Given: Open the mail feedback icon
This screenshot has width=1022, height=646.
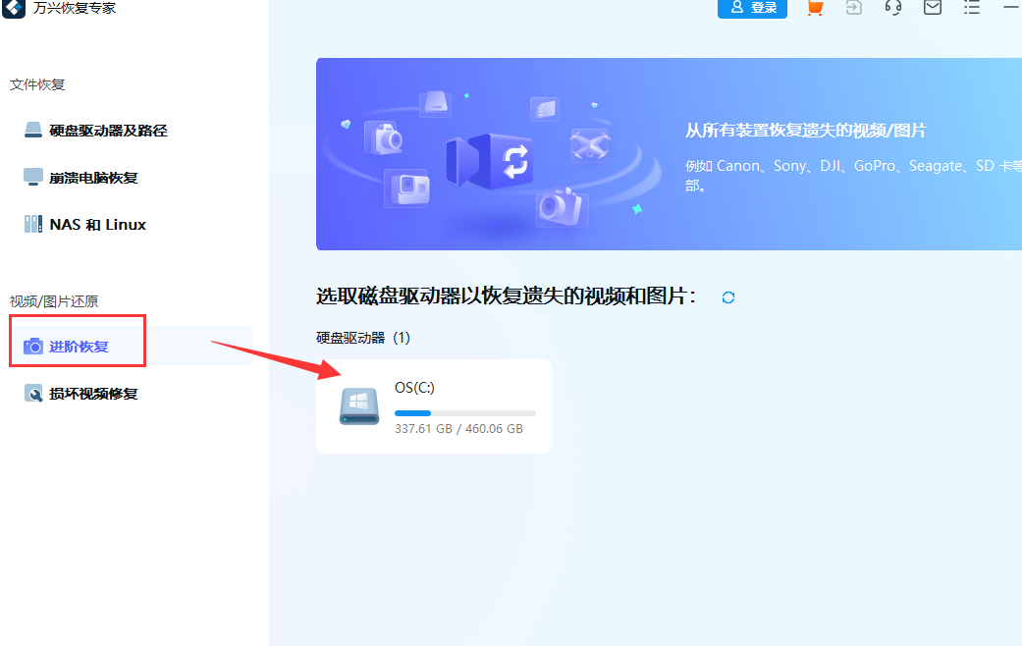Looking at the screenshot, I should (932, 9).
